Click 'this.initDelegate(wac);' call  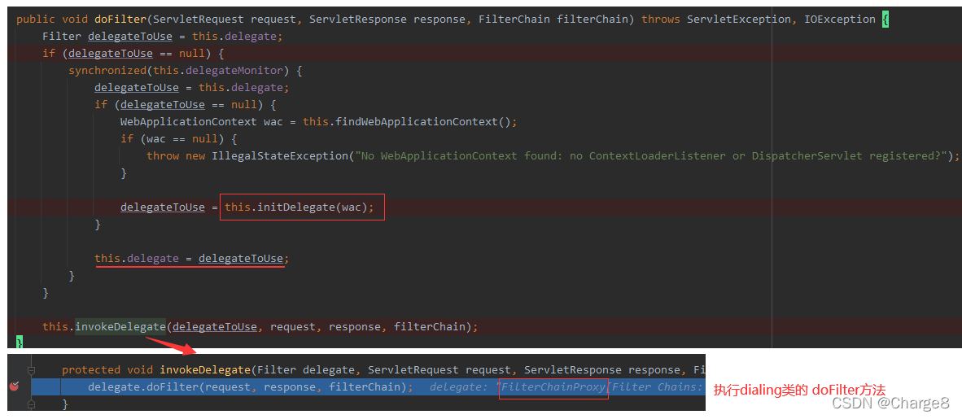(300, 207)
